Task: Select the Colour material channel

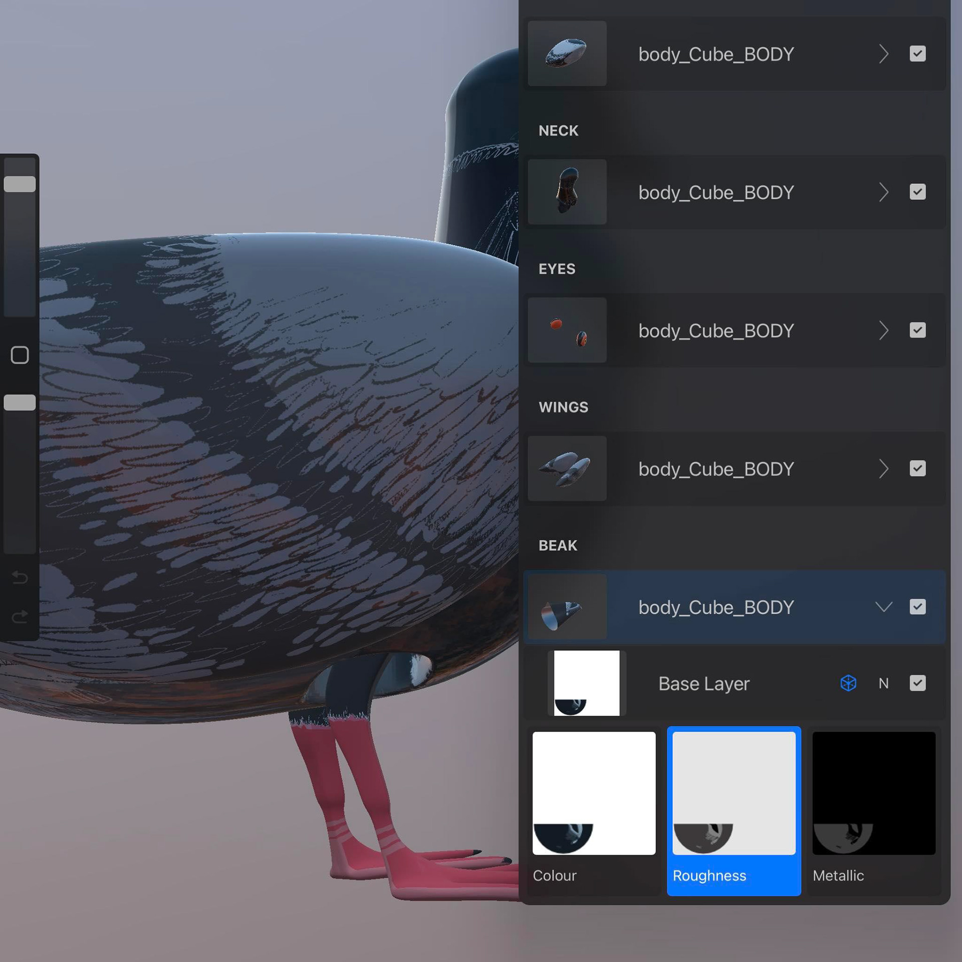Action: pyautogui.click(x=594, y=811)
